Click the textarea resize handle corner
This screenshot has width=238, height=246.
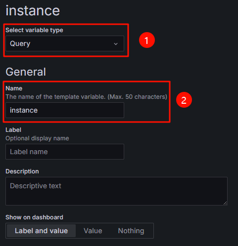pos(225,203)
